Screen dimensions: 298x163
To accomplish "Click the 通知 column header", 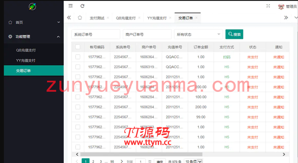I will [278, 47].
